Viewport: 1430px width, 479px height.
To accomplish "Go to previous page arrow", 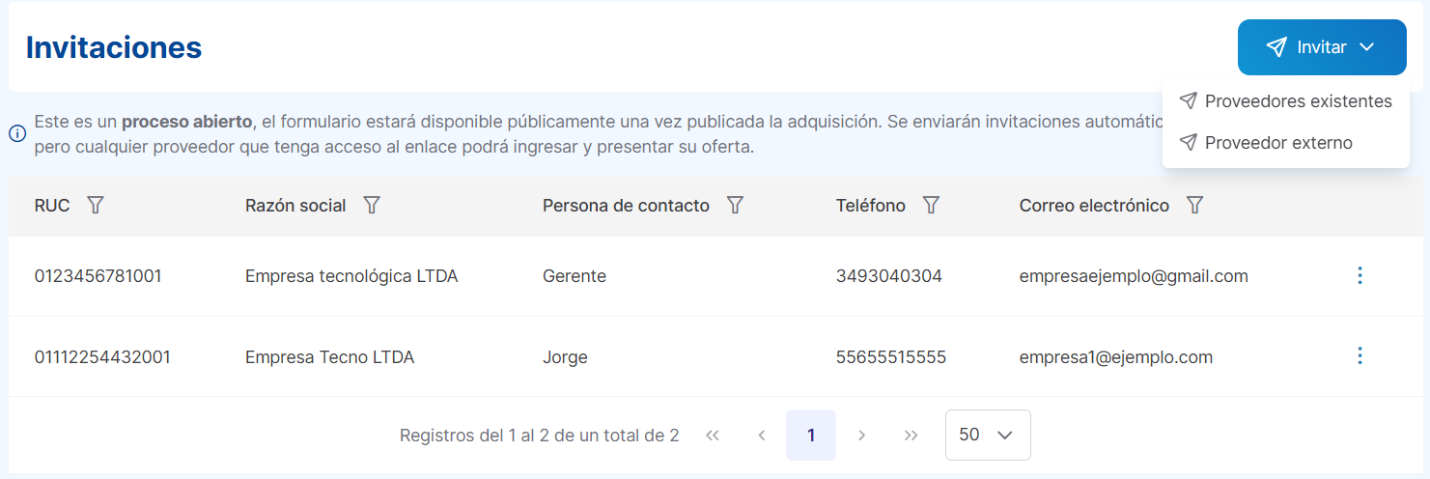I will point(761,436).
